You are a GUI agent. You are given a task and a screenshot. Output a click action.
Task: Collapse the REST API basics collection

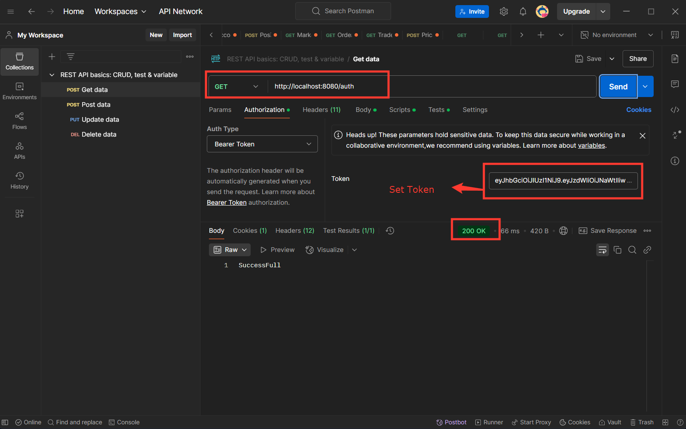pyautogui.click(x=52, y=75)
